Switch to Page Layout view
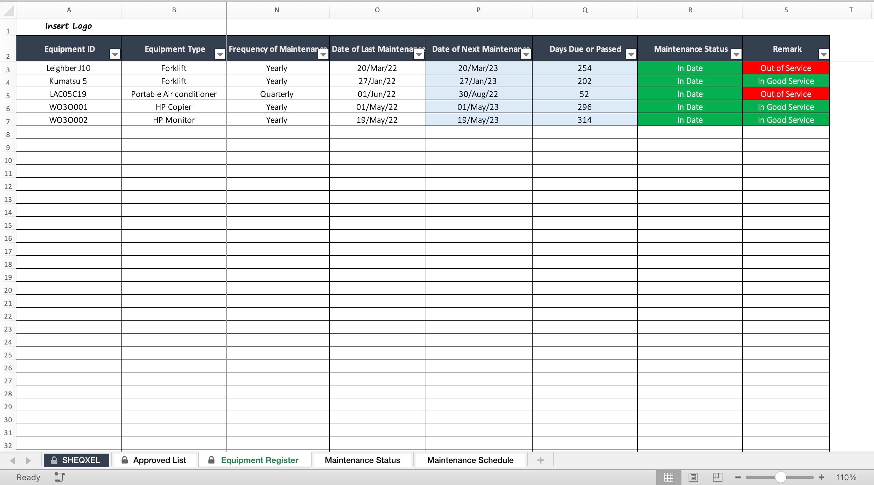This screenshot has width=874, height=485. click(693, 477)
